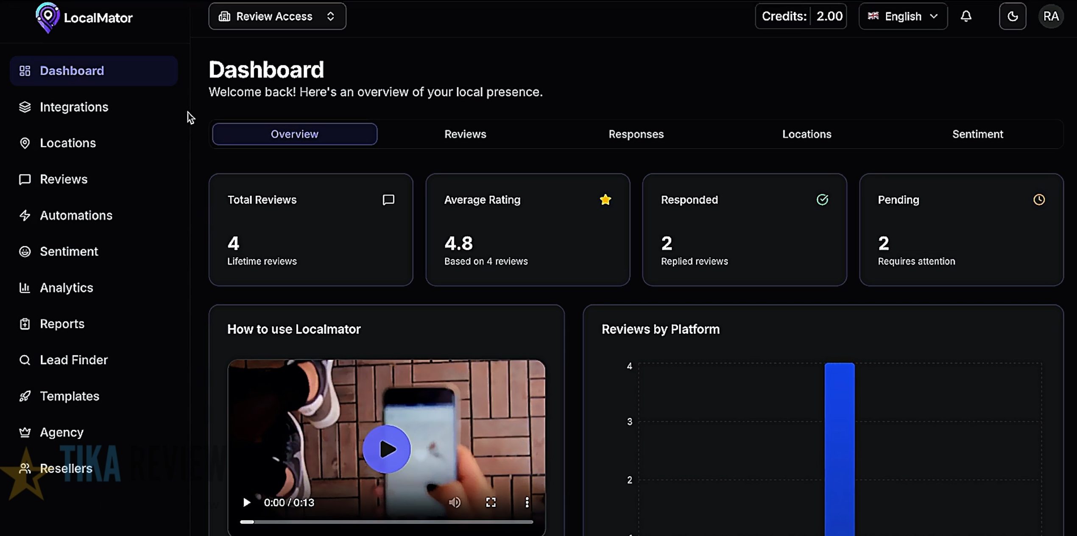1077x536 pixels.
Task: Open Integrations from the sidebar
Action: 74,107
